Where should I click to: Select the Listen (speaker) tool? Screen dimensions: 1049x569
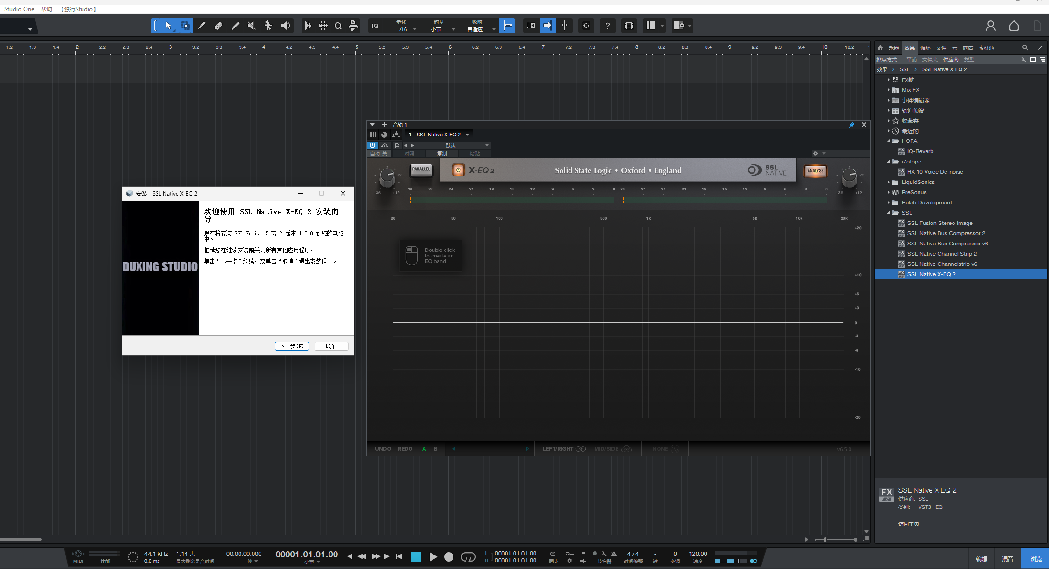coord(286,26)
